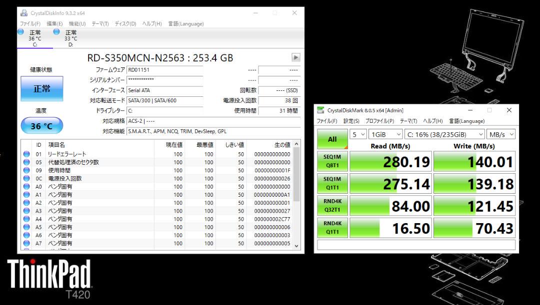The height and width of the screenshot is (305, 540).
Task: Click status circle for ID A1 row
Action: (x=26, y=195)
